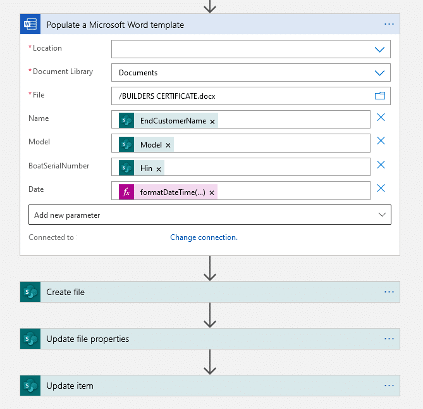Click the Change connection link
This screenshot has height=409, width=423.
204,237
